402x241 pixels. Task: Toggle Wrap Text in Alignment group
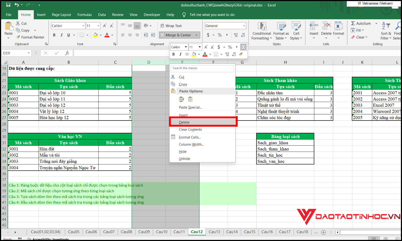coord(171,26)
